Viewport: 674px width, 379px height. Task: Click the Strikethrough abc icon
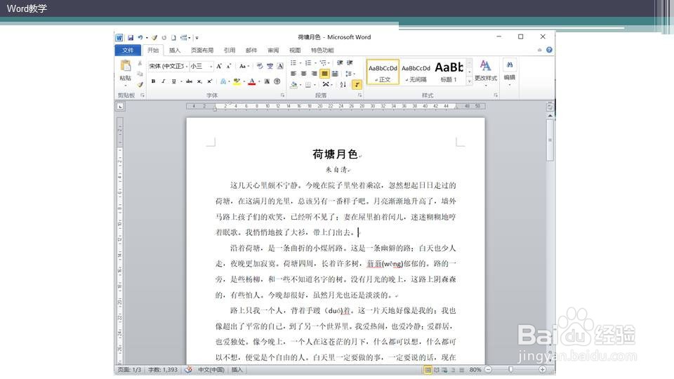(189, 81)
